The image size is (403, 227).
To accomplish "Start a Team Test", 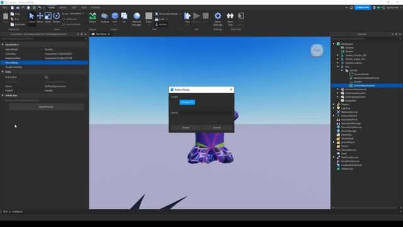I will pyautogui.click(x=230, y=19).
